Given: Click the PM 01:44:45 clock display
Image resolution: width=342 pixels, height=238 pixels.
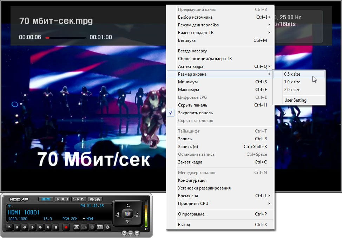Looking at the screenshot, I should [x=92, y=206].
